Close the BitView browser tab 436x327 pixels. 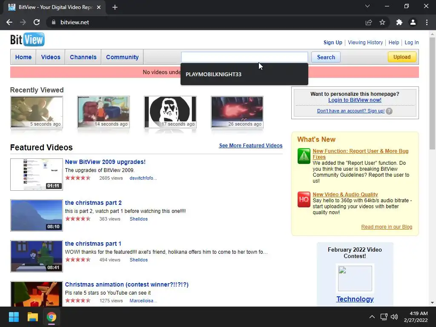(99, 7)
